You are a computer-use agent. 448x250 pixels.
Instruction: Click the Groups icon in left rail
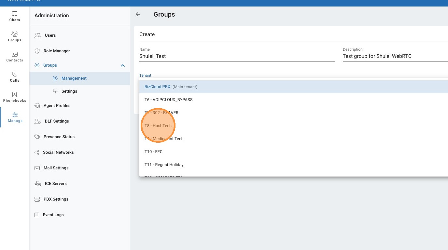(15, 34)
